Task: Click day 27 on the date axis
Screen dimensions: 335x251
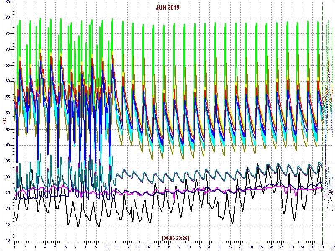Action: point(281,247)
